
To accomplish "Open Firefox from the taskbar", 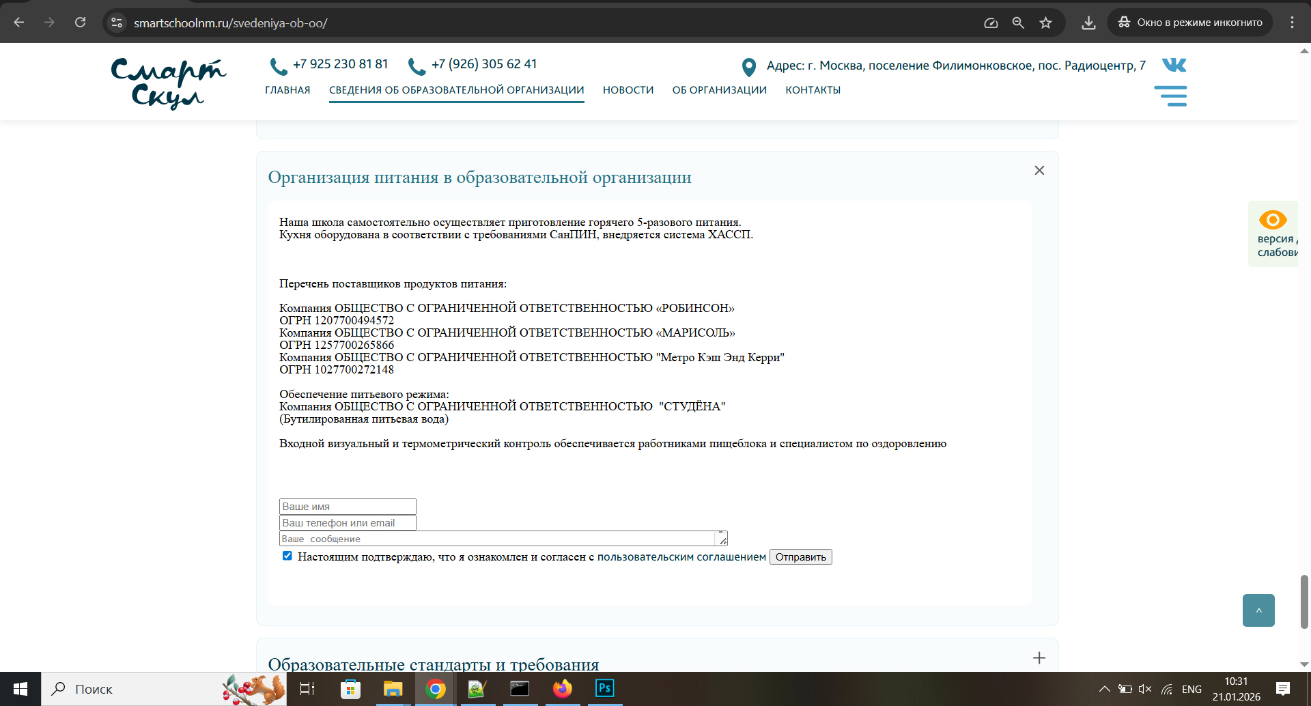I will tap(562, 688).
